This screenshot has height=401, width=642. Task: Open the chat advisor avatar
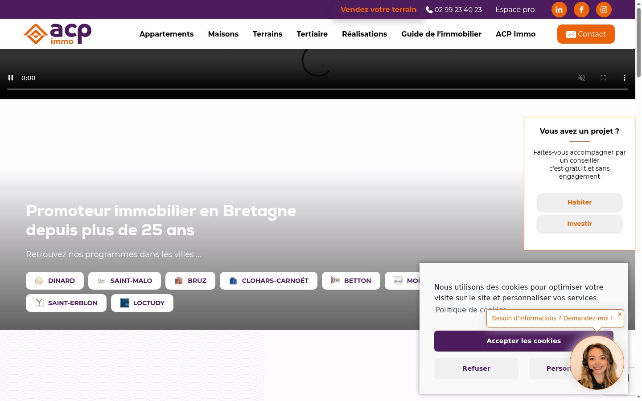(597, 363)
